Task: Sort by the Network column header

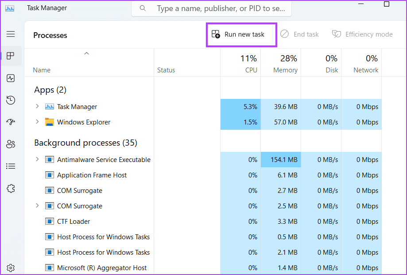Action: [x=361, y=63]
